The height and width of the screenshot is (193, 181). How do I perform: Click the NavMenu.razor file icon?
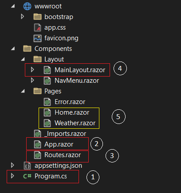tap(47, 81)
